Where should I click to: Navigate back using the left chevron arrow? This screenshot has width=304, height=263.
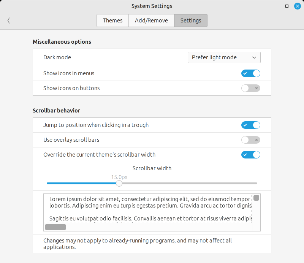click(8, 21)
